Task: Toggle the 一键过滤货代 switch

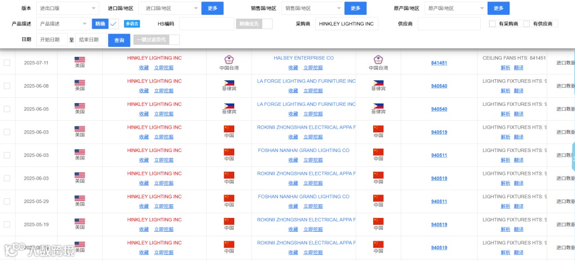Action: (x=156, y=40)
